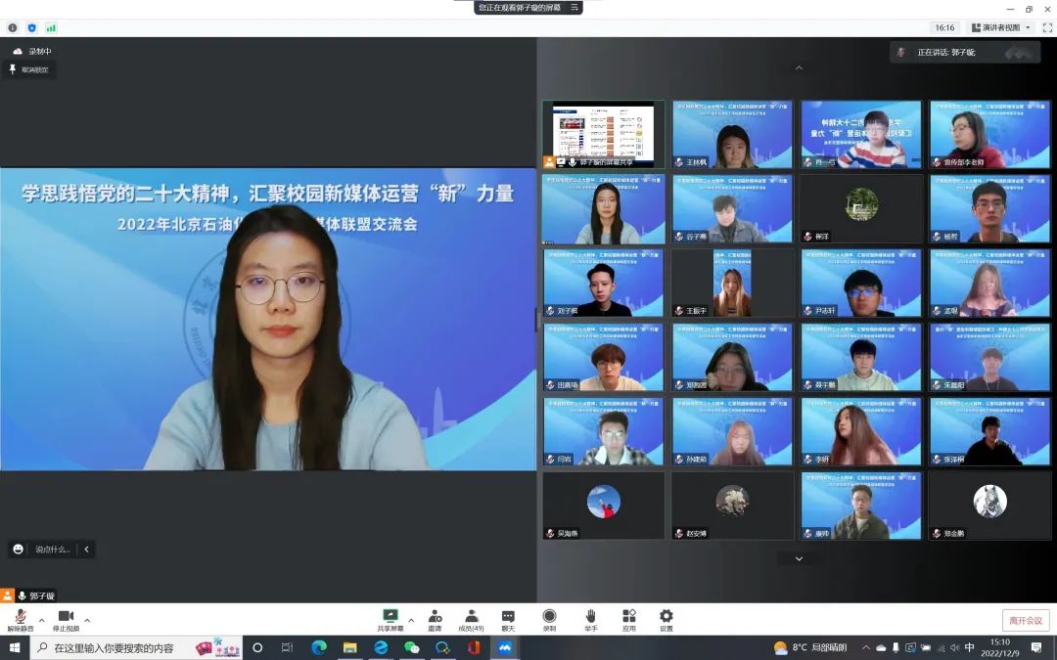The width and height of the screenshot is (1057, 660).
Task: Unmute microphone using 解除静音 button
Action: 20,619
